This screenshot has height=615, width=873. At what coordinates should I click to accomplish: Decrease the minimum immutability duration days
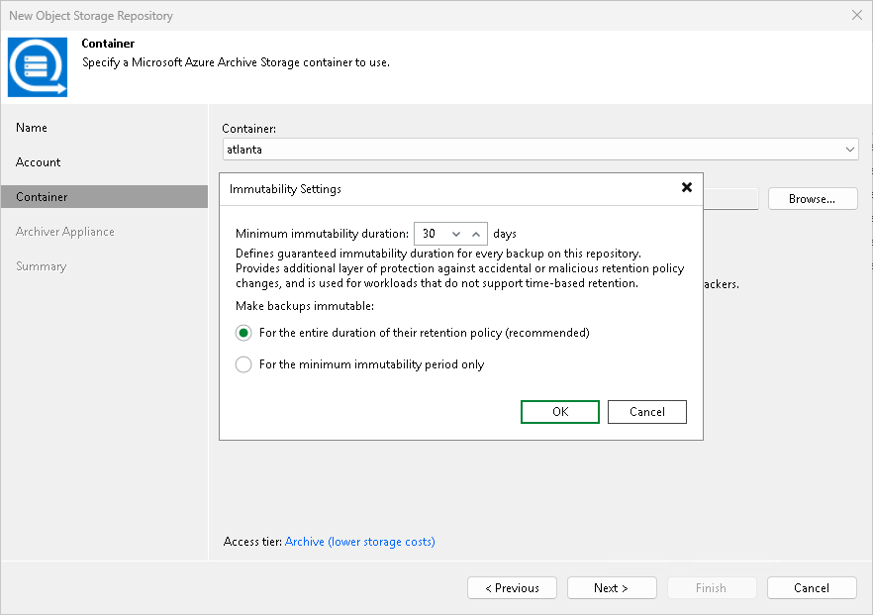point(456,234)
